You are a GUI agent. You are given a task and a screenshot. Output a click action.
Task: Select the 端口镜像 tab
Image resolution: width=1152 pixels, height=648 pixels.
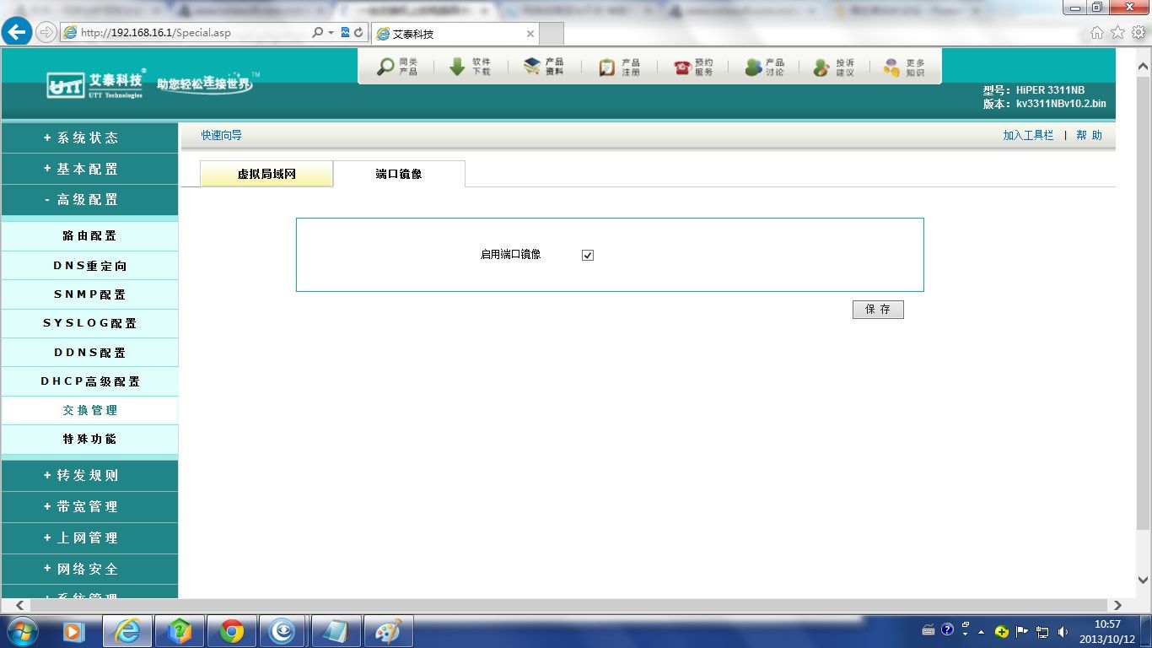tap(399, 174)
